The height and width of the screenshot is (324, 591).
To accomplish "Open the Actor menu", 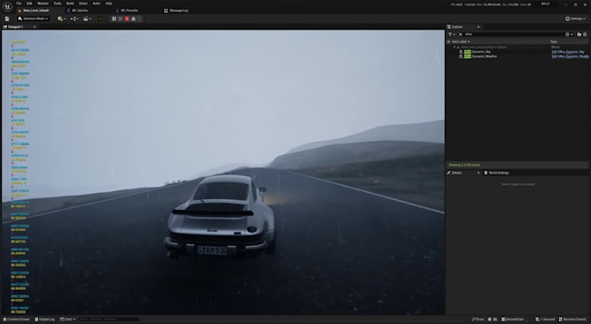I will pyautogui.click(x=96, y=3).
